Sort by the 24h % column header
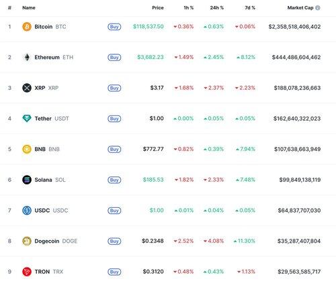Screen dimensions: 336x285 coord(217,8)
